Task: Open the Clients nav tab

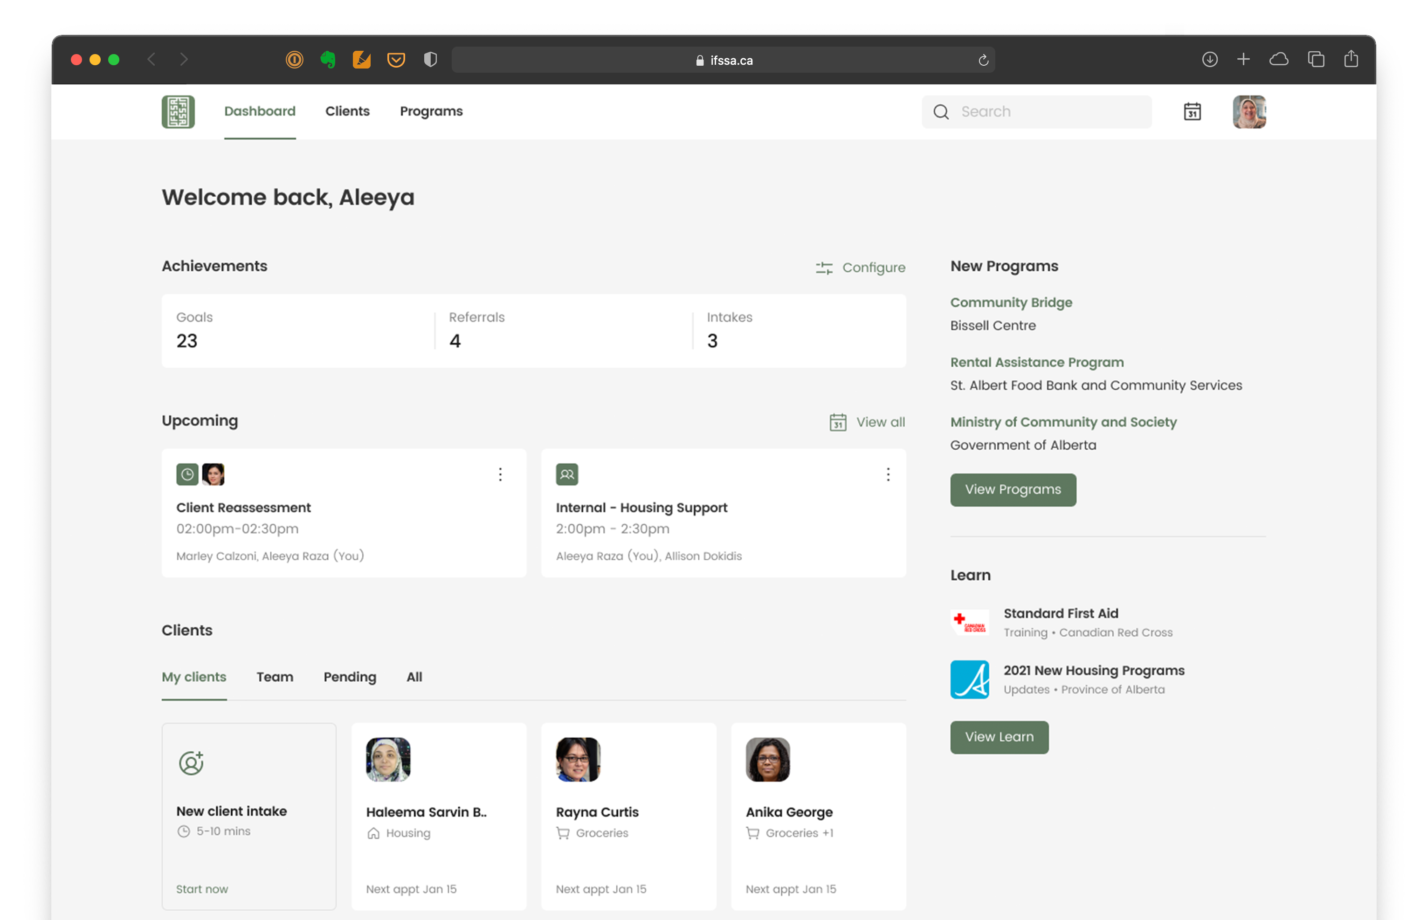Action: coord(347,112)
